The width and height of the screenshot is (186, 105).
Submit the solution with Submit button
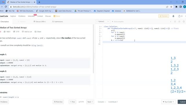click(182, 102)
